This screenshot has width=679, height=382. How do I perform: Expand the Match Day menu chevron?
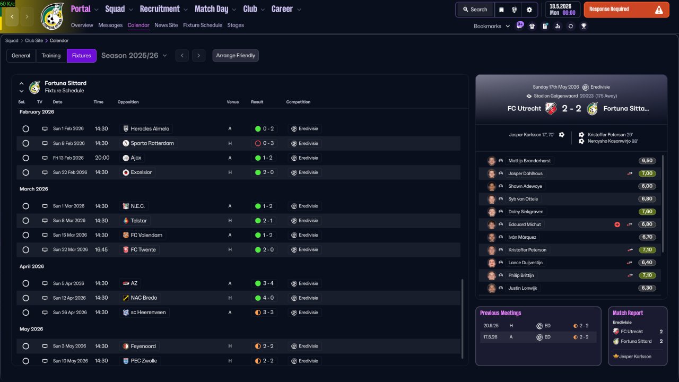[234, 10]
